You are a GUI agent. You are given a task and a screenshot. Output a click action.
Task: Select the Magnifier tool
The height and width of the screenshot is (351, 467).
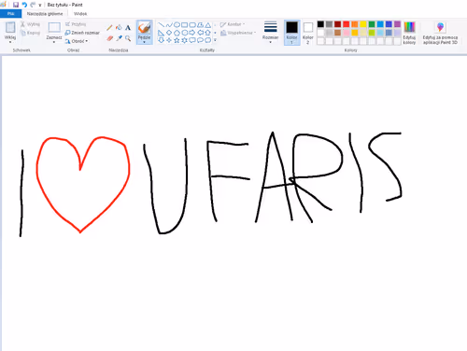[x=128, y=38]
